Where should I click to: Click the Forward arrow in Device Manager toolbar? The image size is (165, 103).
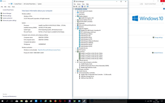(76, 6)
